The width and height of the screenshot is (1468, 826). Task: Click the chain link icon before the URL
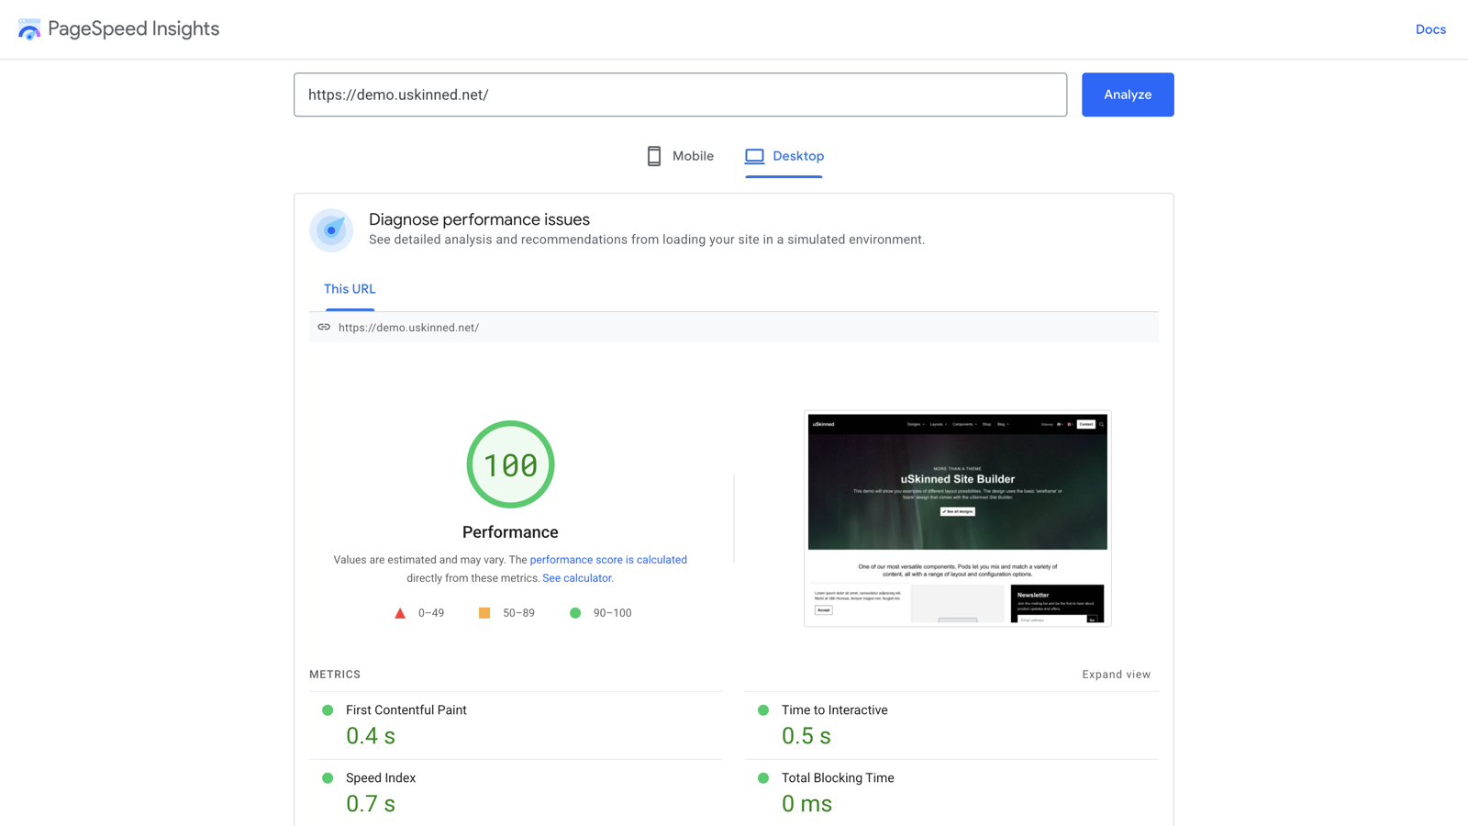[x=324, y=327]
